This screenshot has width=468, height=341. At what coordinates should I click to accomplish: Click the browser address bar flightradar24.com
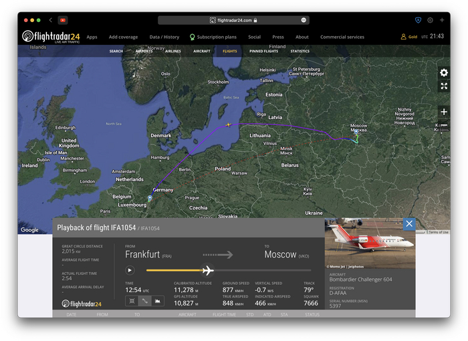[x=234, y=20]
